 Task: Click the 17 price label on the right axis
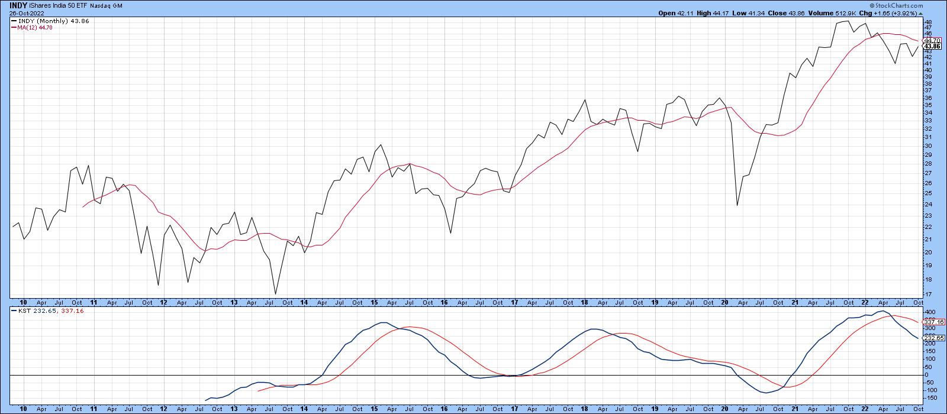pos(928,295)
